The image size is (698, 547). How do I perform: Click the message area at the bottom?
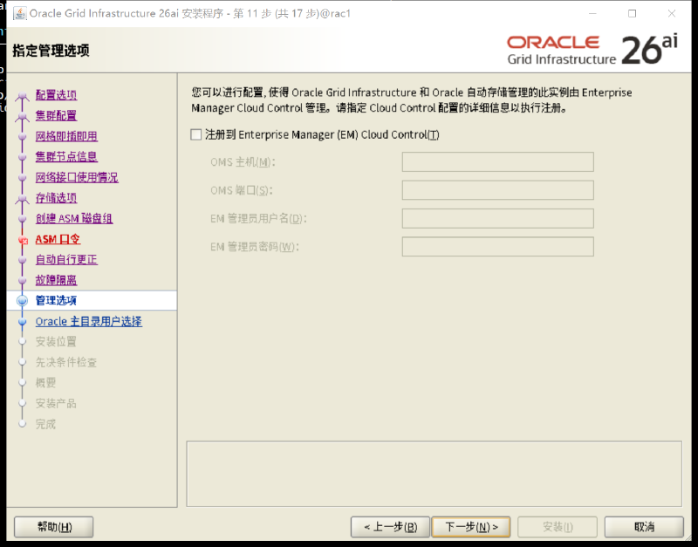(x=434, y=474)
